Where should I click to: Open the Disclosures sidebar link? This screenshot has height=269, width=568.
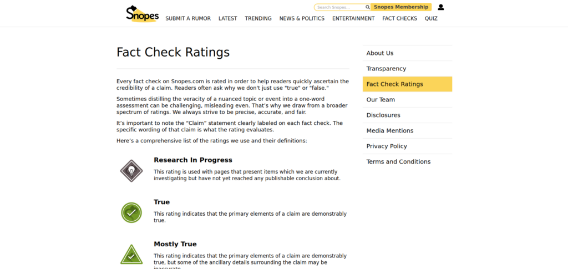pyautogui.click(x=407, y=115)
